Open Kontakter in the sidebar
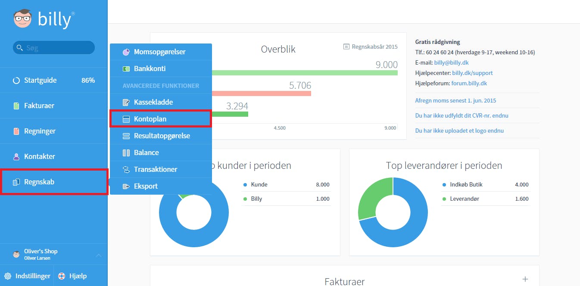The image size is (580, 286). coord(54,157)
